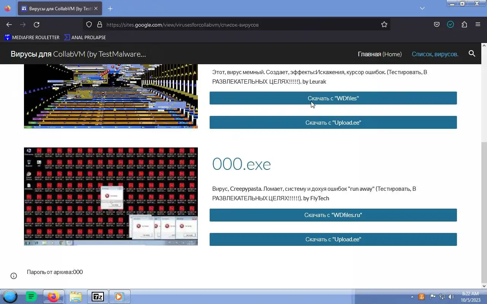Click Скачать с "Upload.ee" button under 000.exe
The width and height of the screenshot is (487, 304).
tap(333, 239)
